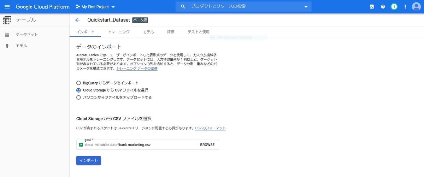The height and width of the screenshot is (177, 424).
Task: Go back with the left arrow icon
Action: point(78,20)
